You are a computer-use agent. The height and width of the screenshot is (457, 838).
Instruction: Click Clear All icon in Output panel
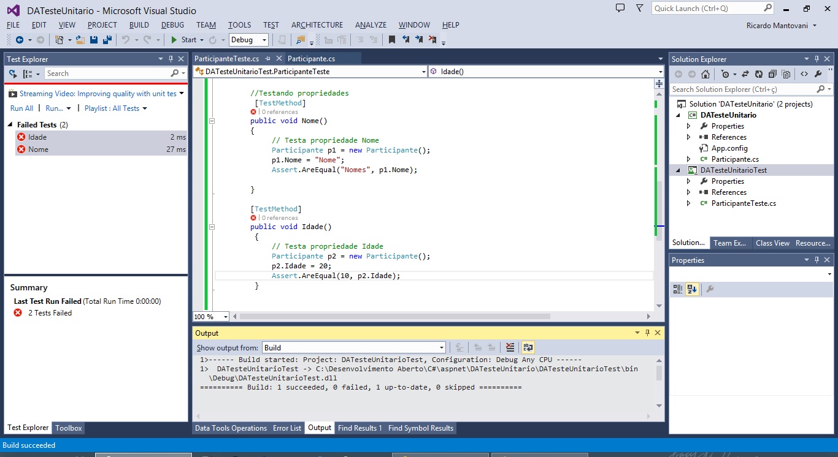510,347
